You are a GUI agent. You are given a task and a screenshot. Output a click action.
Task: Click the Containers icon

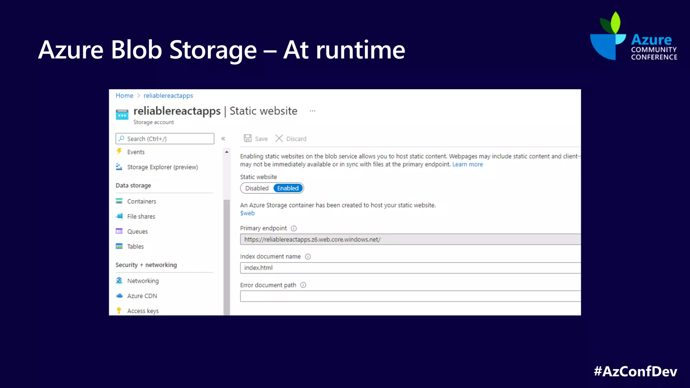pyautogui.click(x=119, y=201)
